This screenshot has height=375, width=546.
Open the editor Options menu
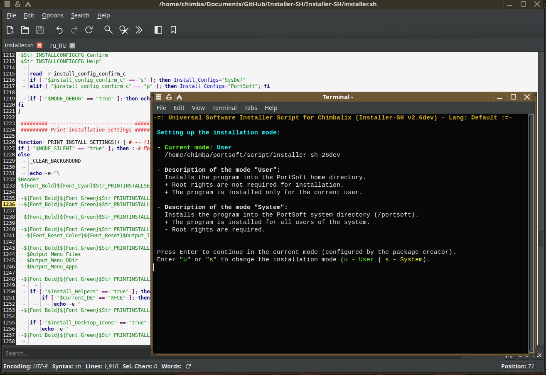(52, 15)
